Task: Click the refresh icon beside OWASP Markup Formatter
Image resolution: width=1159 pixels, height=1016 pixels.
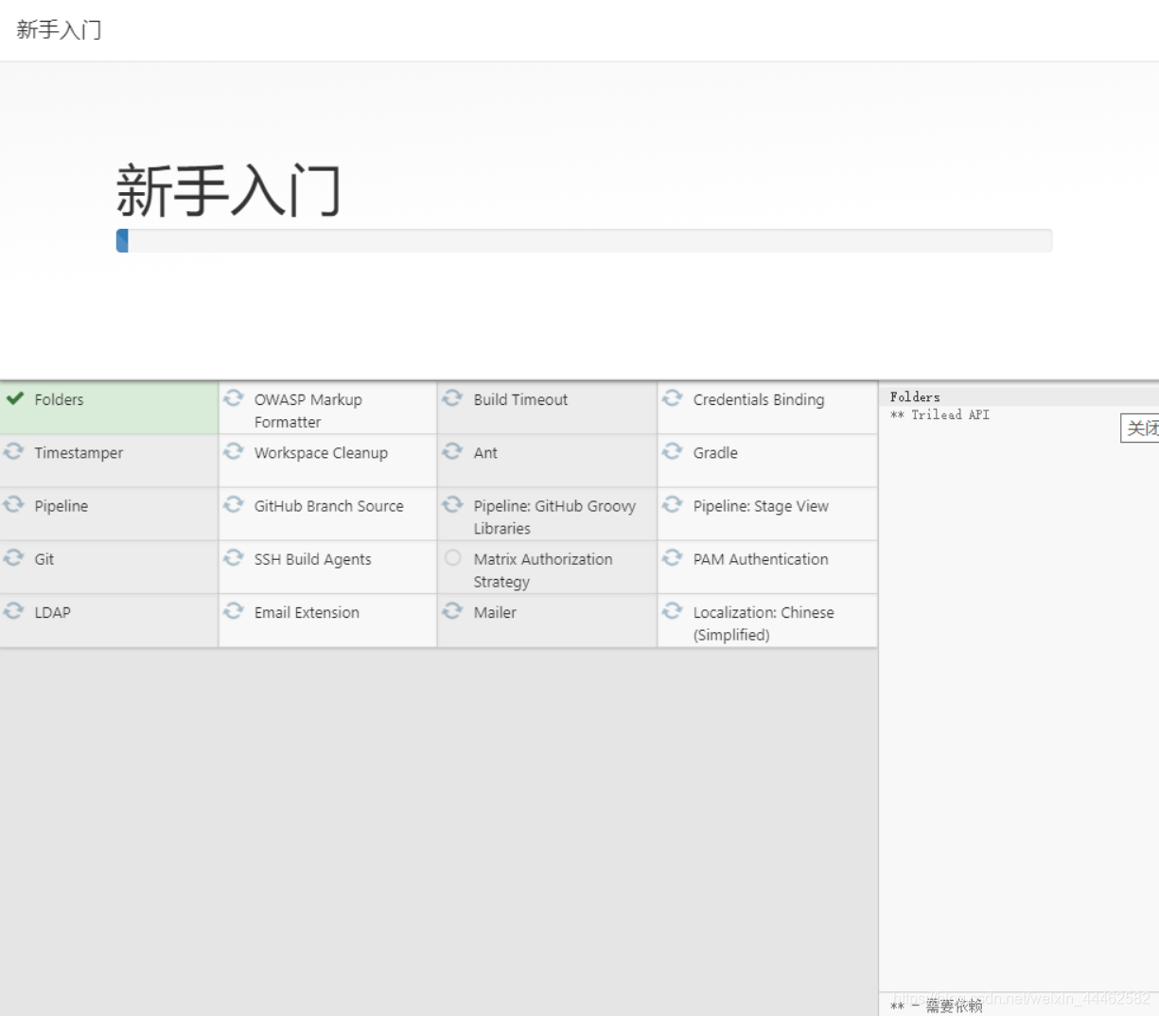Action: (x=234, y=398)
